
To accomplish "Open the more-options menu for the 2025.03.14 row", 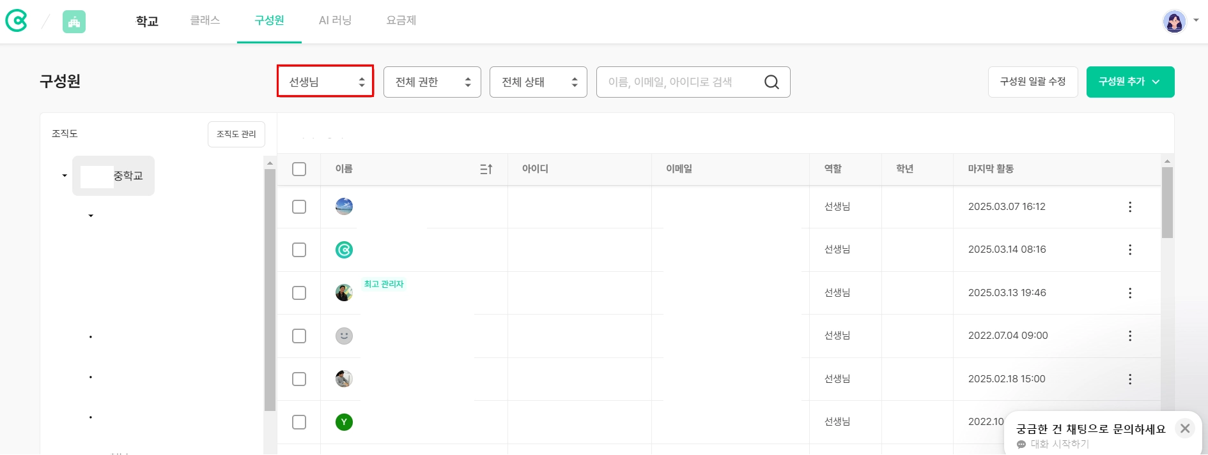I will (1129, 250).
